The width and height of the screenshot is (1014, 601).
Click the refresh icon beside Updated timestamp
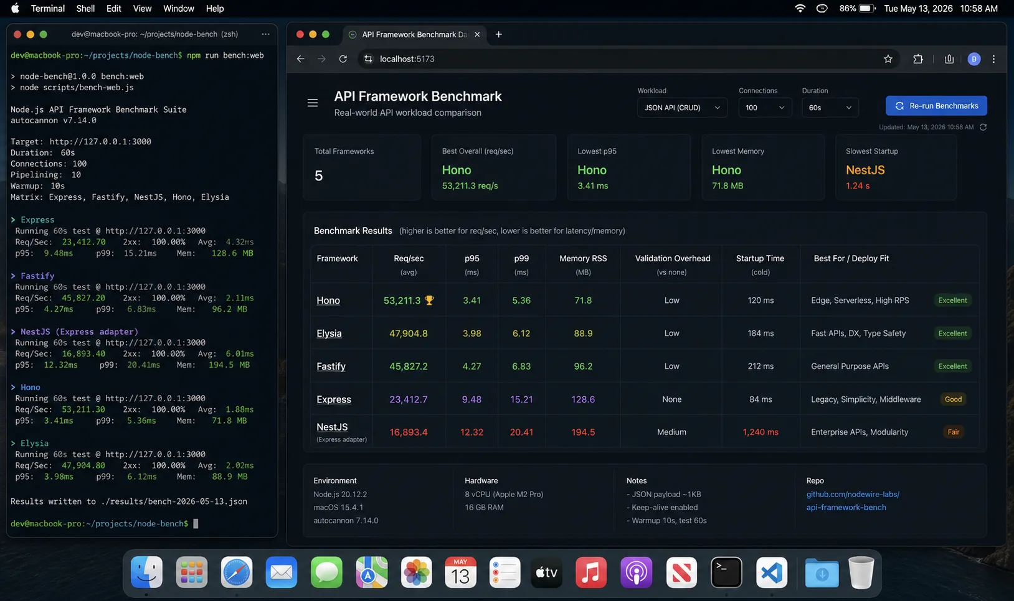point(983,127)
